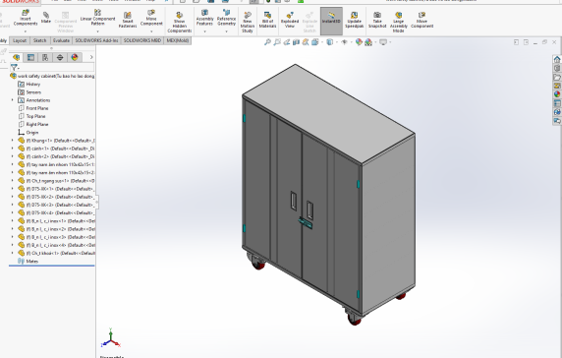Open Assembly Features tool
The width and height of the screenshot is (562, 358).
(204, 19)
